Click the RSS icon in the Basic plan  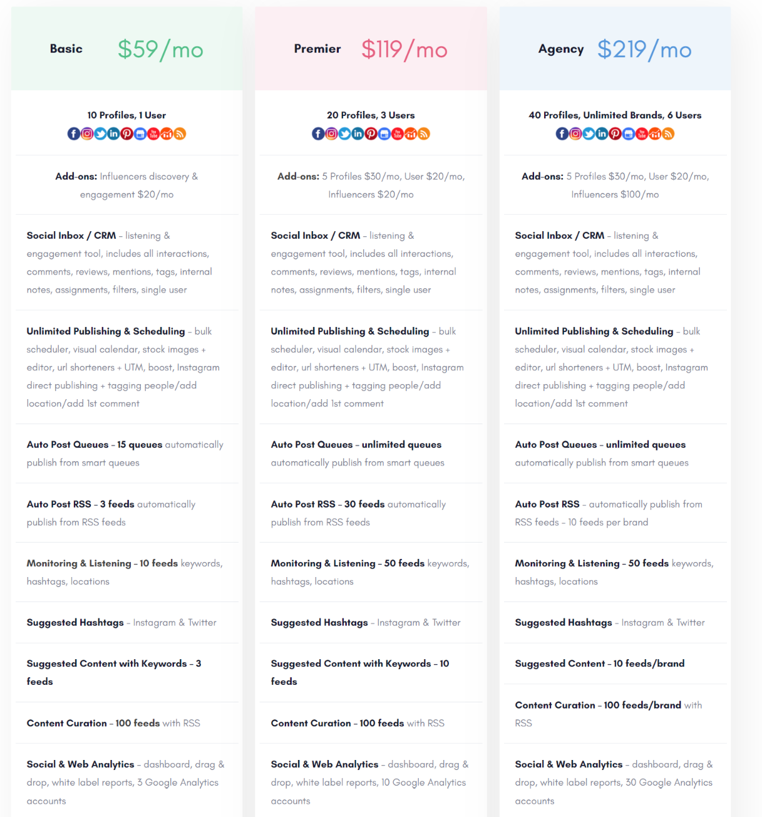180,133
